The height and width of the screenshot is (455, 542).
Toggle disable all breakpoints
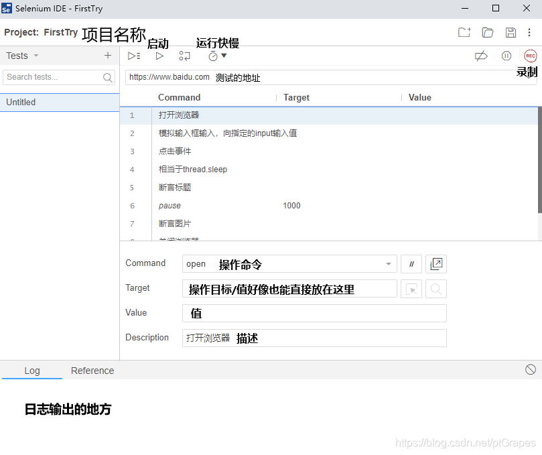coord(482,56)
